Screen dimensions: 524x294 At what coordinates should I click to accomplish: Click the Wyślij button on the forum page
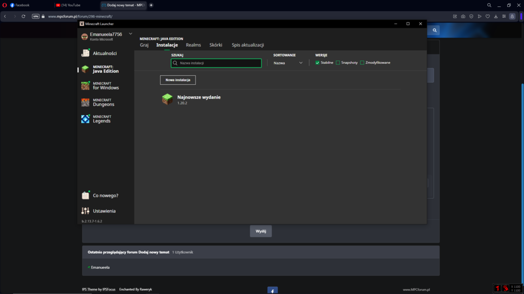coord(260,231)
